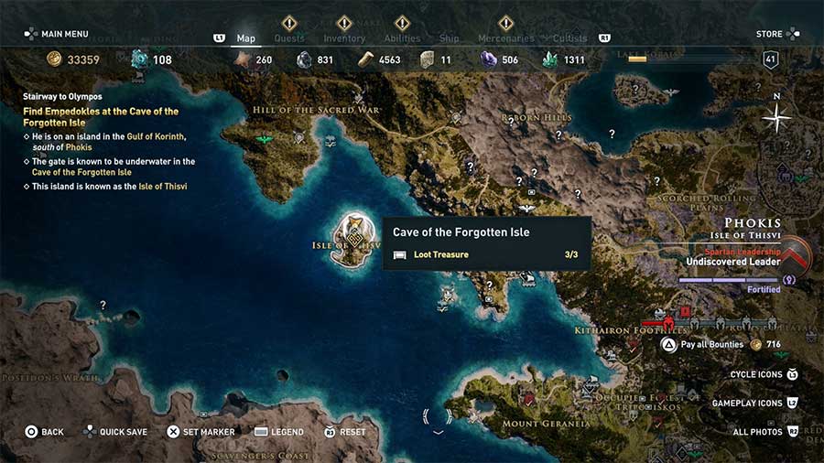Click the drachmae gold coin icon
This screenshot has width=824, height=463.
tap(55, 59)
